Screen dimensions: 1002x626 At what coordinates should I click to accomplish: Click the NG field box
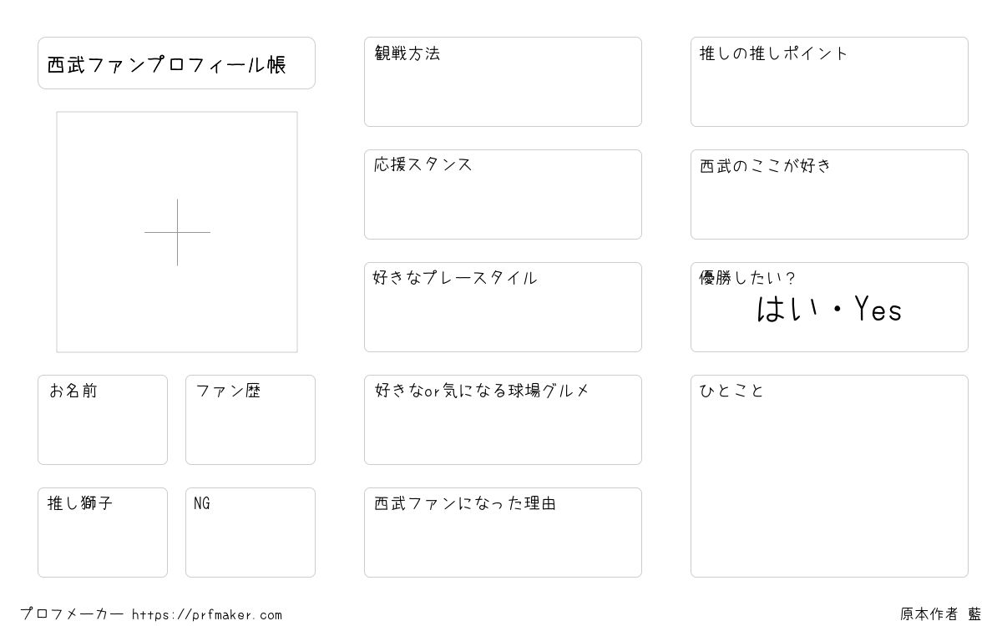click(250, 533)
